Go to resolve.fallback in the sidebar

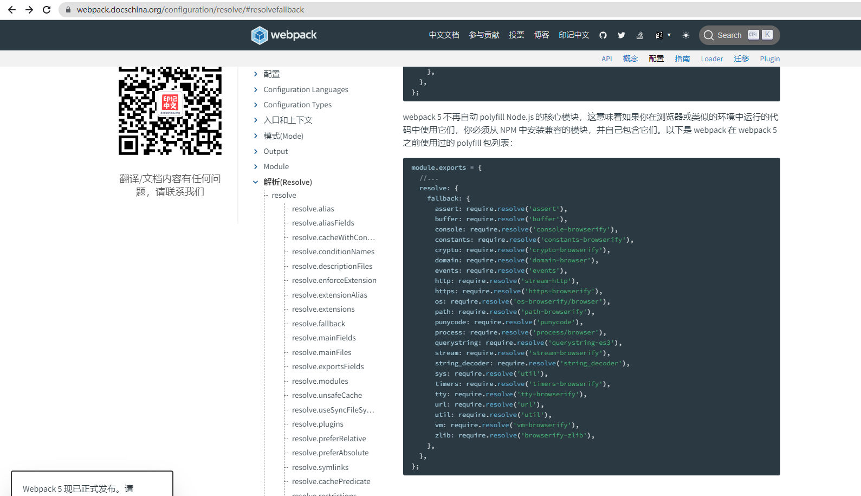[319, 324]
